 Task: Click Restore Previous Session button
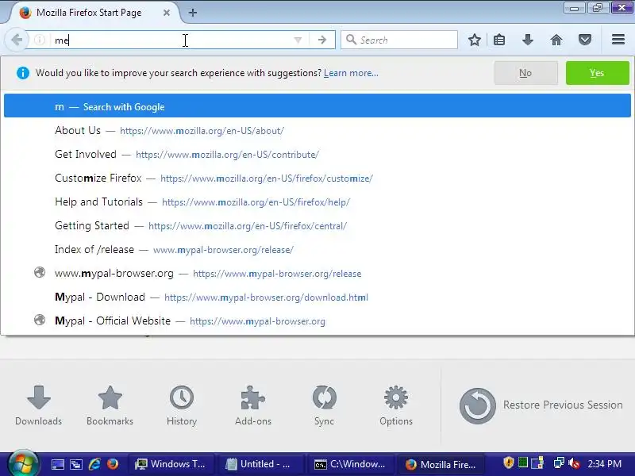pyautogui.click(x=541, y=405)
